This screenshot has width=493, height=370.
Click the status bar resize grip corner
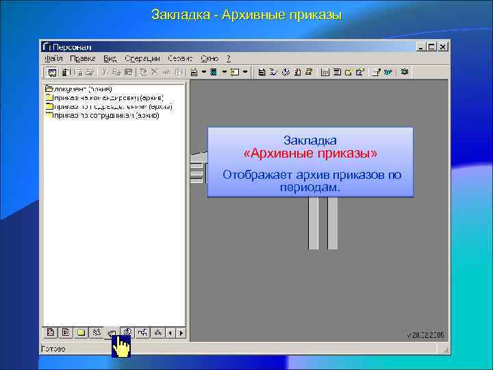pyautogui.click(x=446, y=349)
